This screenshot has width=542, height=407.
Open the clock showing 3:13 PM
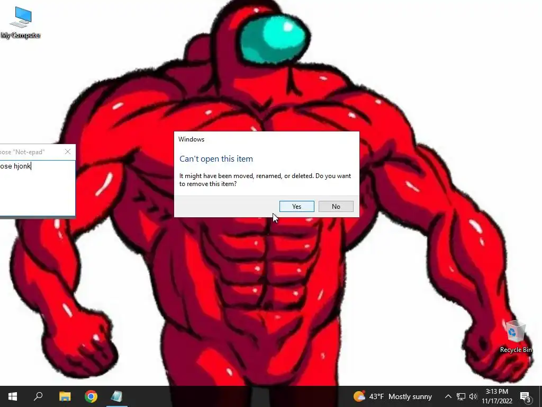coord(496,396)
